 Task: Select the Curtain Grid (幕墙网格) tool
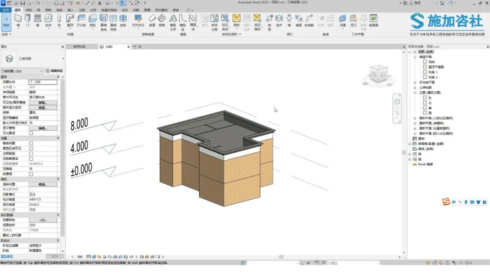tap(113, 22)
